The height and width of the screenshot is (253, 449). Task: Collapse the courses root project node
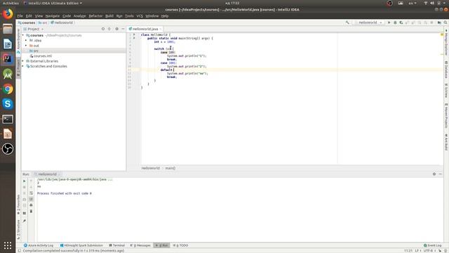[23, 35]
